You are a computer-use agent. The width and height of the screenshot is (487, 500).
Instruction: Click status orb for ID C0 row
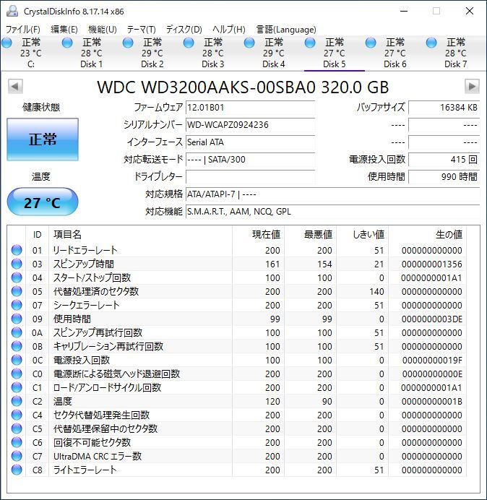17,374
